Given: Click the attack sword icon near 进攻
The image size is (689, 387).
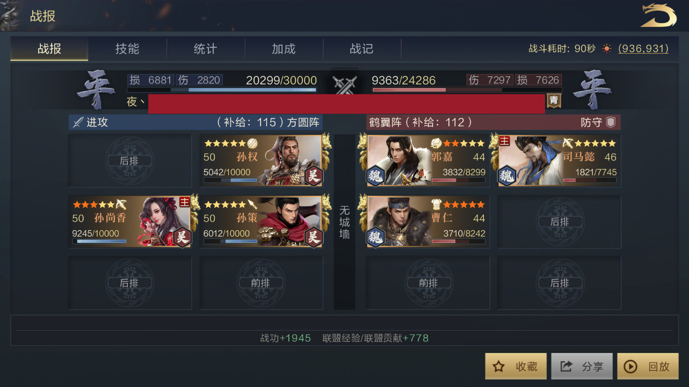Looking at the screenshot, I should tap(78, 122).
